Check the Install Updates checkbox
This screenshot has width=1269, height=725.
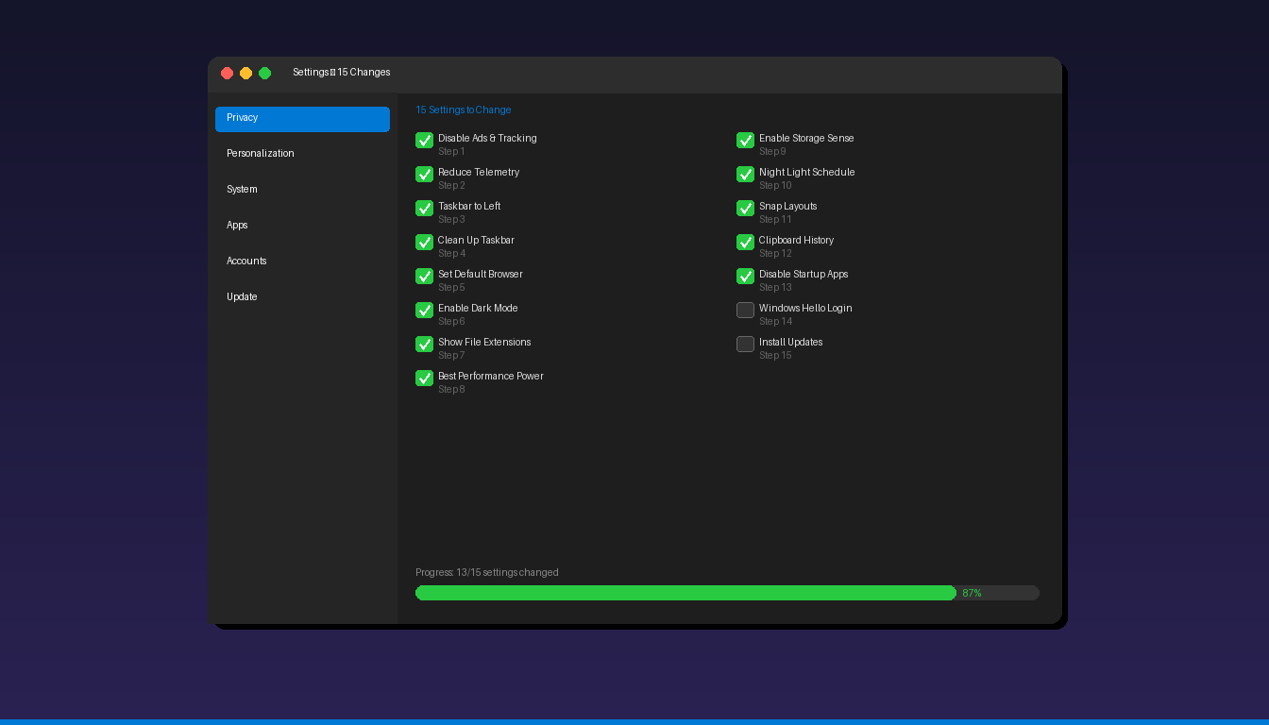pos(745,344)
